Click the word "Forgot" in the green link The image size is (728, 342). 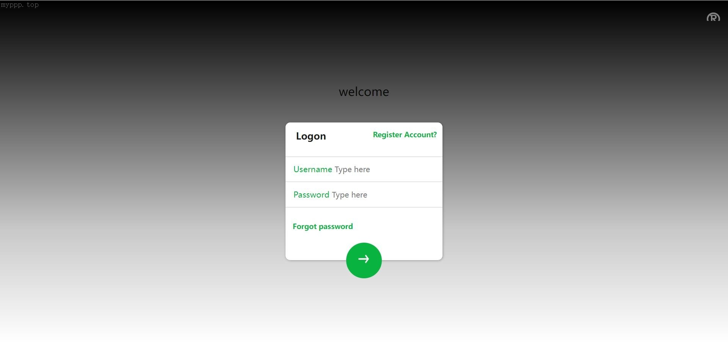click(x=304, y=226)
